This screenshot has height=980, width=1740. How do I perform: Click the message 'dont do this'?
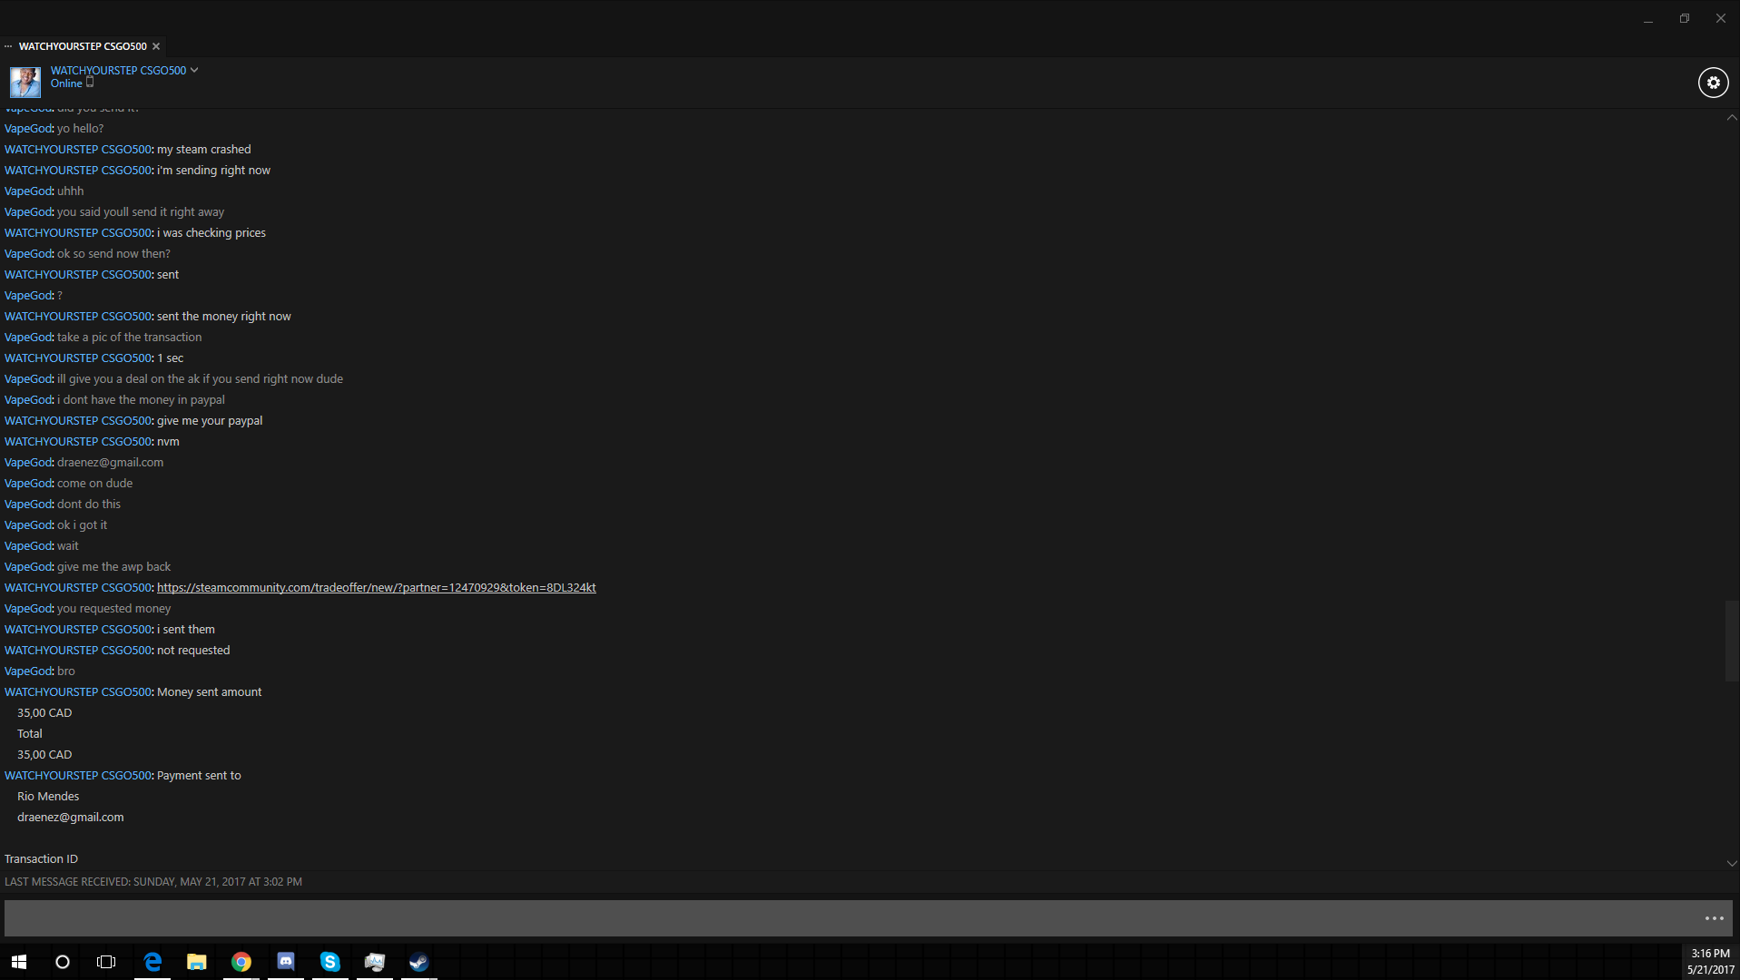click(x=89, y=505)
